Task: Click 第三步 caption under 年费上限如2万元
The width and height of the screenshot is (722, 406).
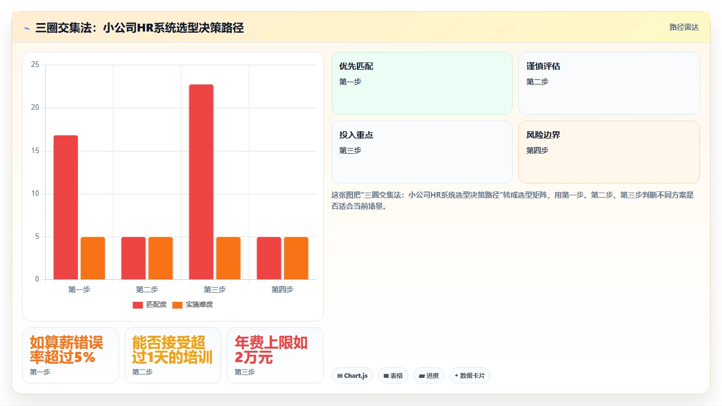Action: [245, 372]
